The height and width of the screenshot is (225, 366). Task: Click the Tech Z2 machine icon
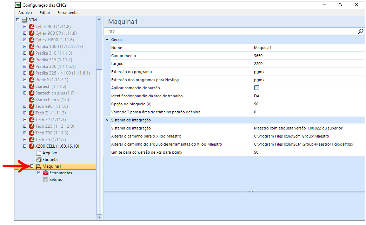pos(32,120)
